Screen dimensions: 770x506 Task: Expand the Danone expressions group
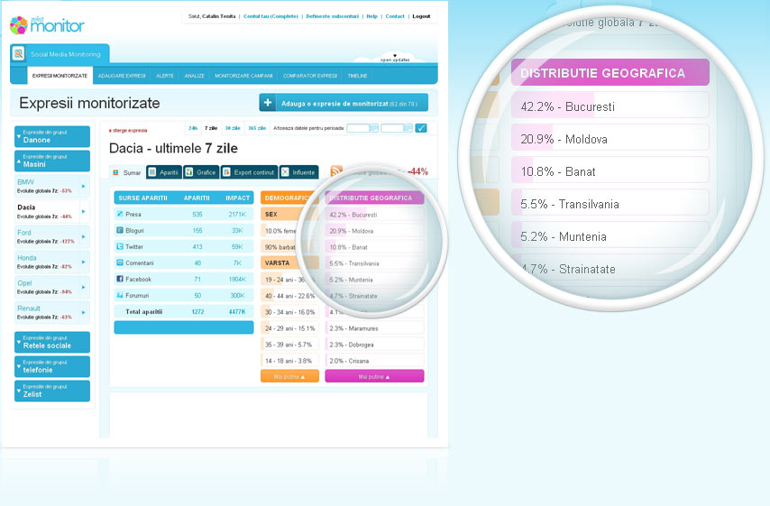click(x=52, y=136)
